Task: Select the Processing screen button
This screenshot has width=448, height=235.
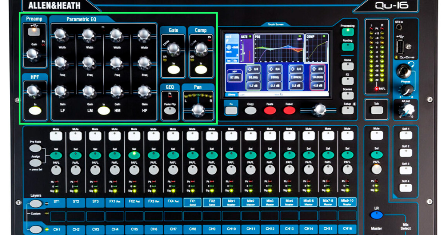Action: click(x=348, y=32)
